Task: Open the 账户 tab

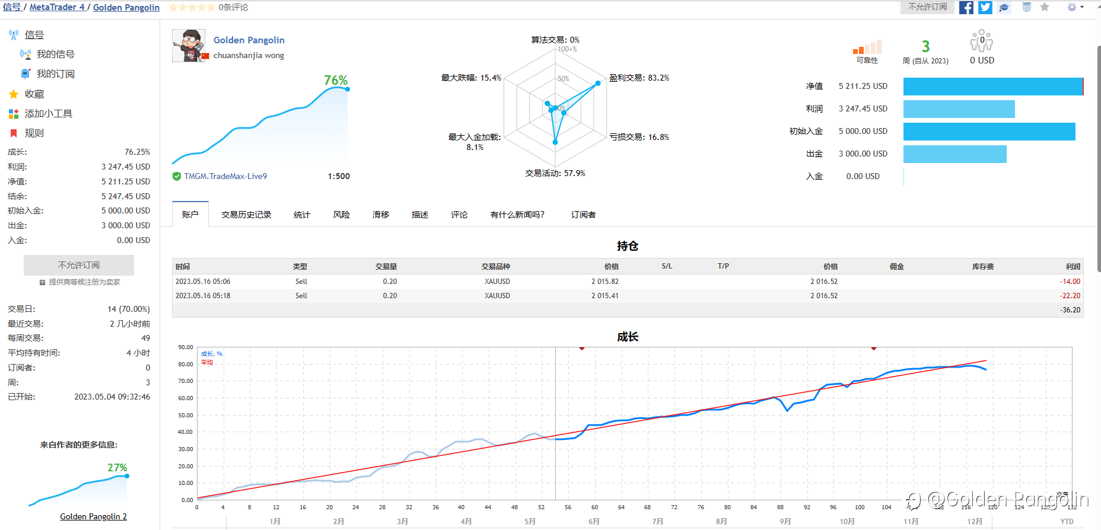Action: point(190,215)
